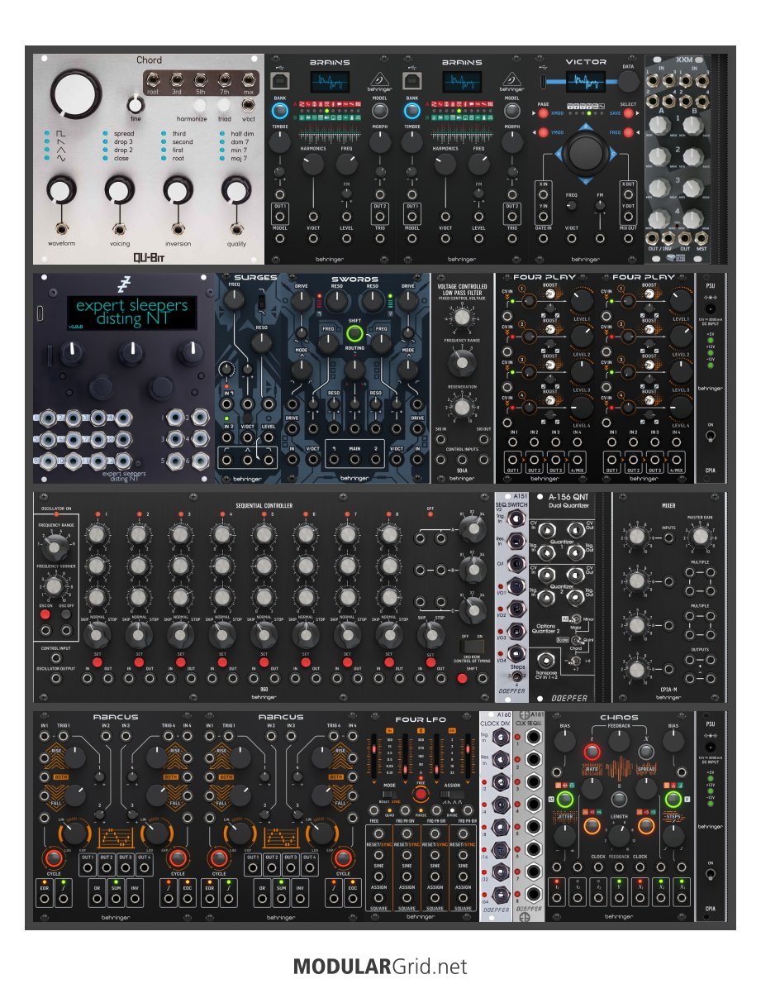Click Chord's large tuning knob
The image size is (761, 984).
(75, 94)
